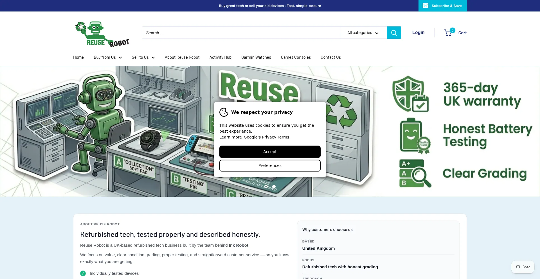The width and height of the screenshot is (540, 279).
Task: Click the cart count badge
Action: (x=453, y=30)
